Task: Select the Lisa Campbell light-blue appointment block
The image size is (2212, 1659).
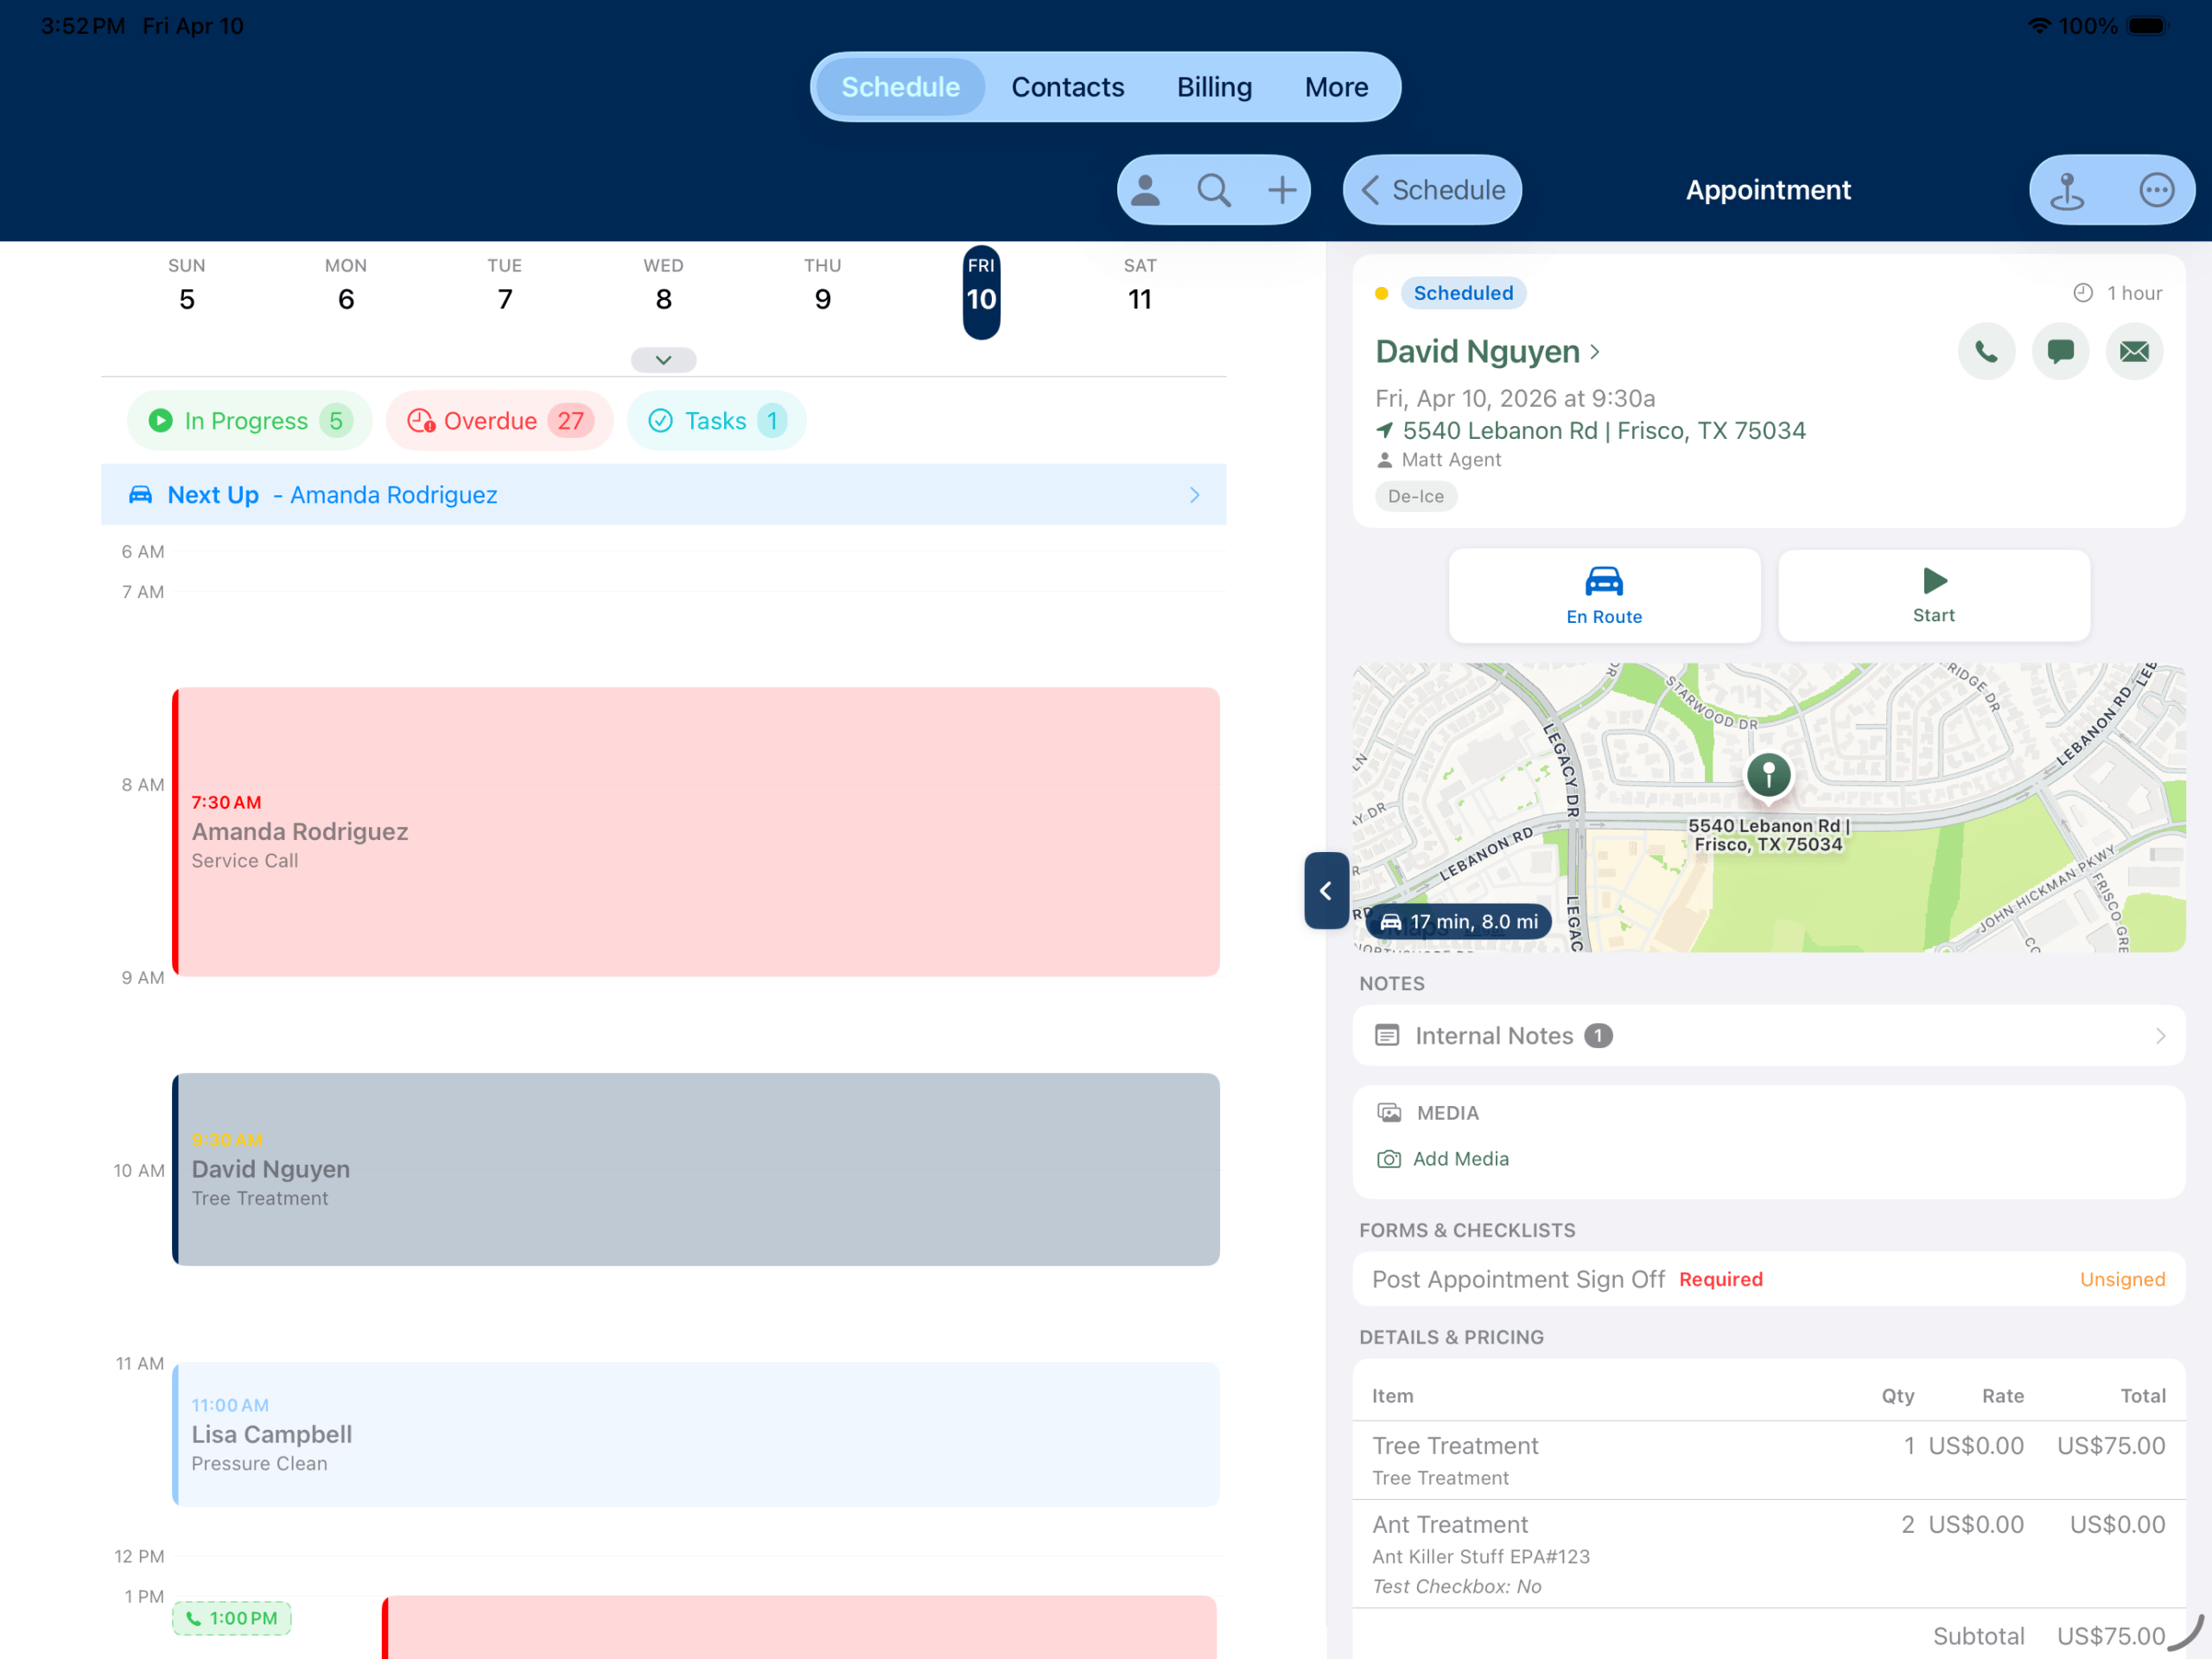Action: coord(696,1434)
